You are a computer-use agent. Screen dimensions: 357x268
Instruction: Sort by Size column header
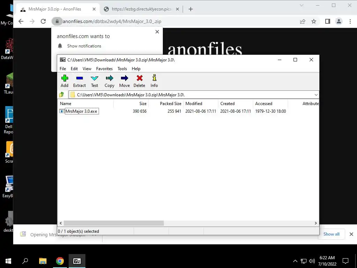click(131, 103)
